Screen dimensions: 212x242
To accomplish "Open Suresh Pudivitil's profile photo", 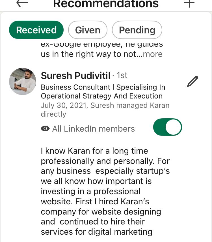I will [x=23, y=81].
